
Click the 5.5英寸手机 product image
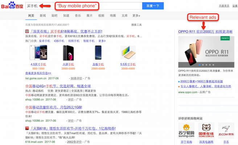pyautogui.click(x=128, y=53)
